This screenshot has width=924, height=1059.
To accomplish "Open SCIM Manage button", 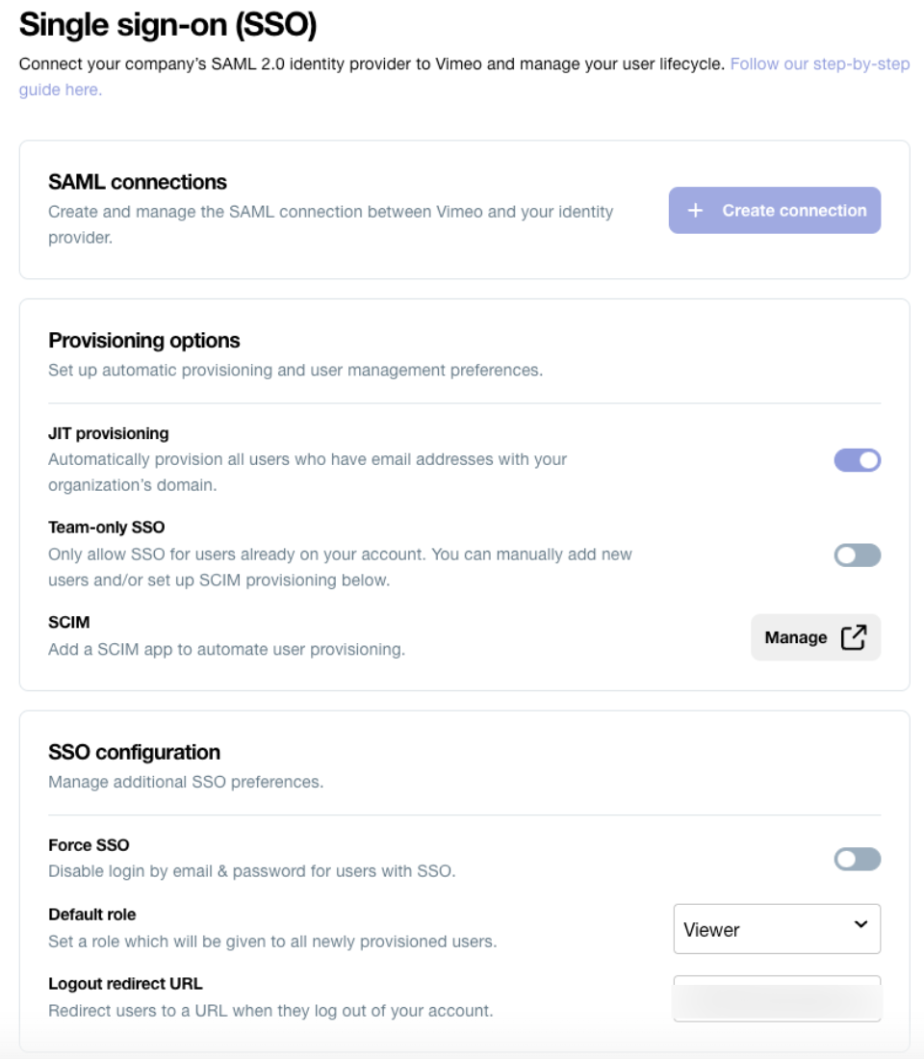I will 815,637.
